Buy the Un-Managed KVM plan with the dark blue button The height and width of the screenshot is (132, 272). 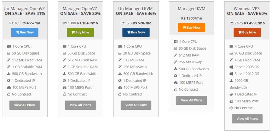coord(136,32)
